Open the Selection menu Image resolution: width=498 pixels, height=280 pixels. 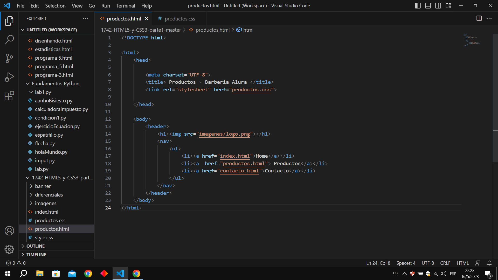click(55, 6)
